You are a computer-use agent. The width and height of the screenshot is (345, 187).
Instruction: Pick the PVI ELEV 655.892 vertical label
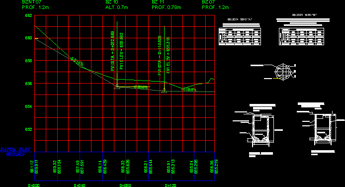(121, 51)
